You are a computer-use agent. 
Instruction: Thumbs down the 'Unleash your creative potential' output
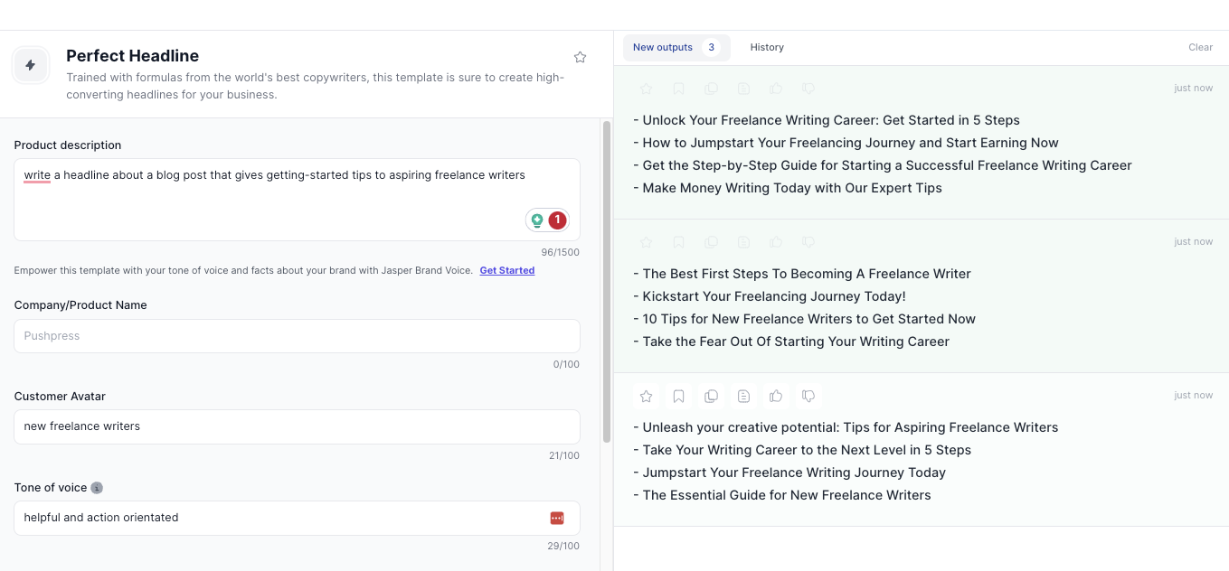point(808,396)
